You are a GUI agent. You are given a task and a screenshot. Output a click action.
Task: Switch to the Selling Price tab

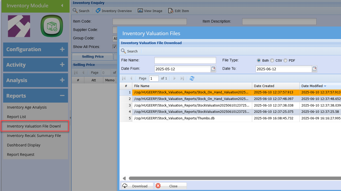pos(93,56)
